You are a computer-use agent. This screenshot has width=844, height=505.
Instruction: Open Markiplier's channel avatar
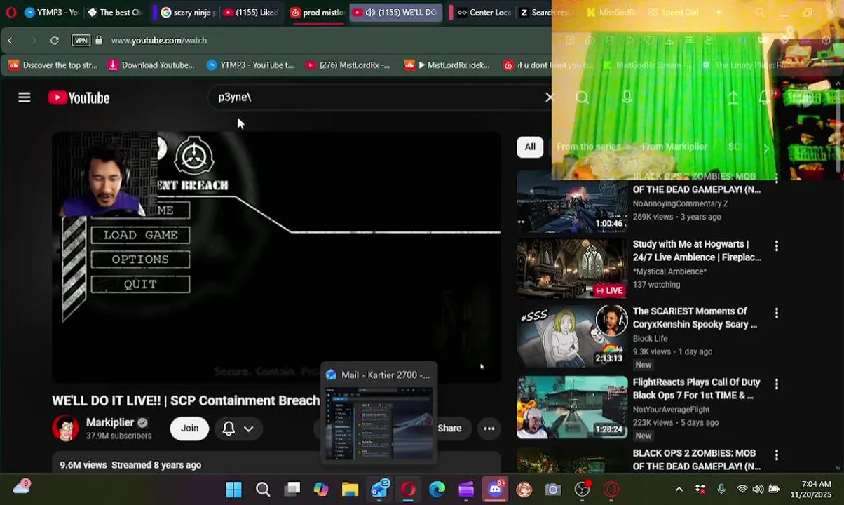pyautogui.click(x=65, y=428)
